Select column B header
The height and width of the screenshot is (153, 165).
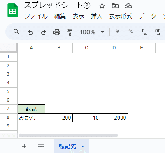click(59, 48)
